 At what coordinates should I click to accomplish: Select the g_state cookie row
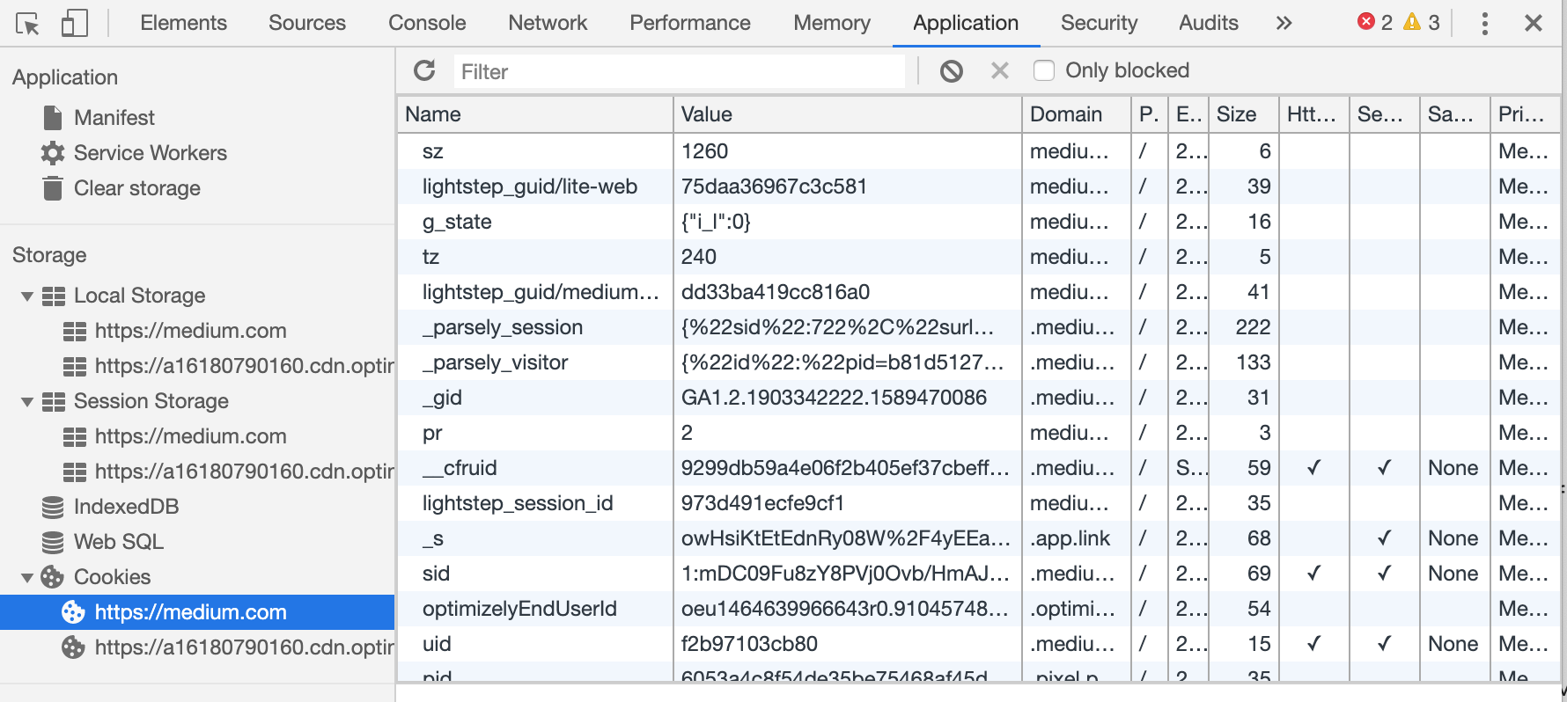tap(979, 222)
